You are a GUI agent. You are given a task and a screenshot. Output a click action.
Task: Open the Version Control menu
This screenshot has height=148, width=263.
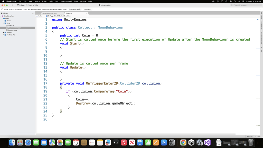[x=66, y=1]
